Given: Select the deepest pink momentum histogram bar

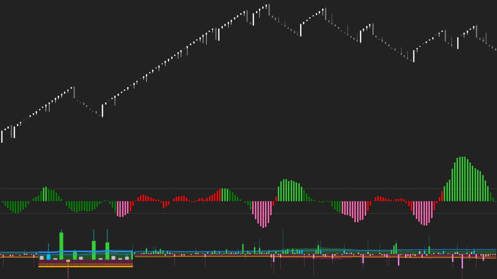Looking at the screenshot, I should [x=263, y=215].
